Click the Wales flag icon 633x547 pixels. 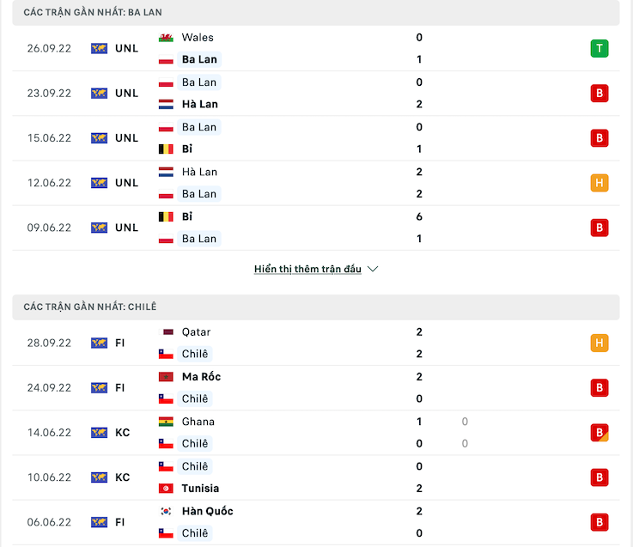167,38
